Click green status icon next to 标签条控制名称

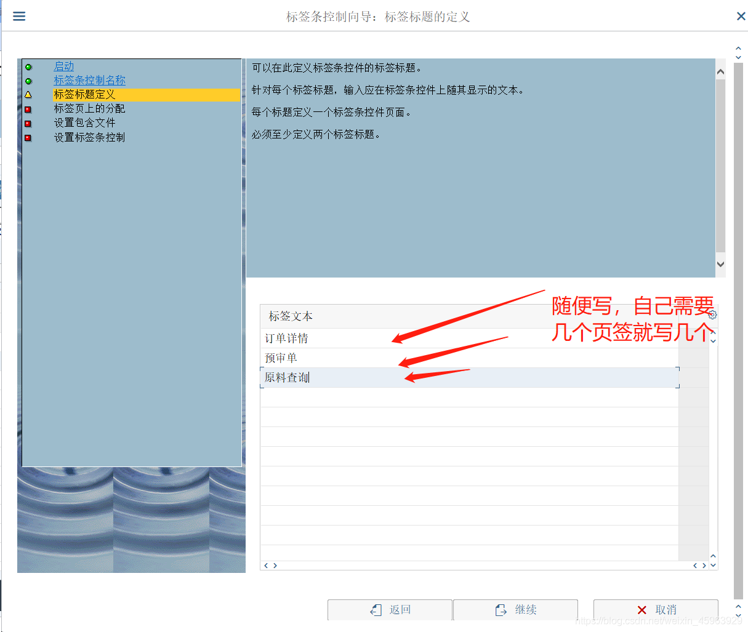coord(28,81)
